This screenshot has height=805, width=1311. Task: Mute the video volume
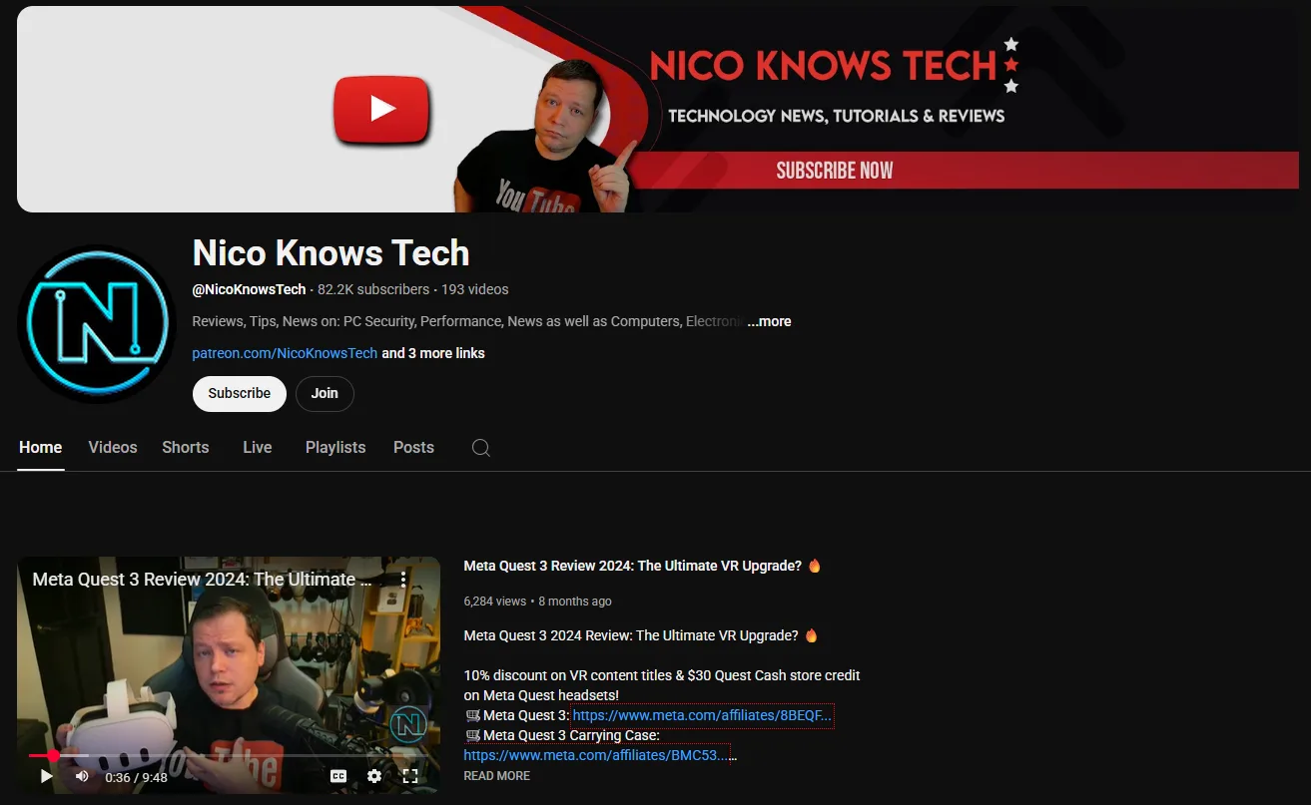82,776
